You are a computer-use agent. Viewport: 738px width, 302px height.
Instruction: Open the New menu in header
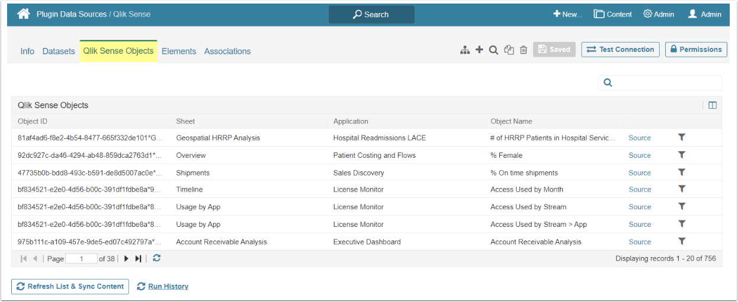(x=567, y=14)
